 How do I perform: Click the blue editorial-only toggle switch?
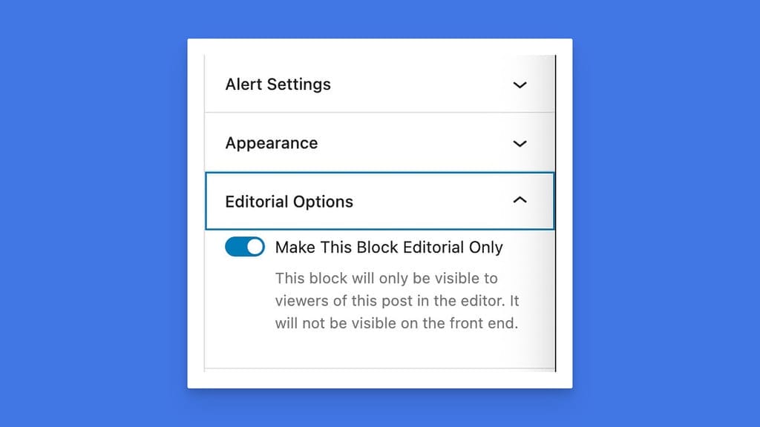click(x=245, y=247)
